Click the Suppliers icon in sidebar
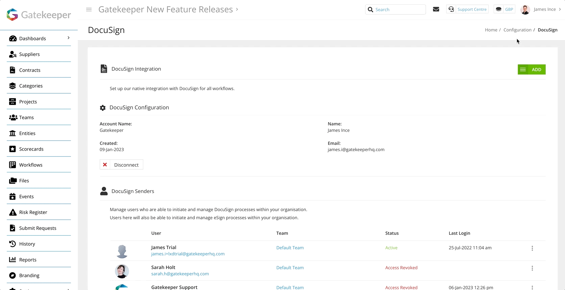Viewport: 565px width, 290px height. click(13, 54)
